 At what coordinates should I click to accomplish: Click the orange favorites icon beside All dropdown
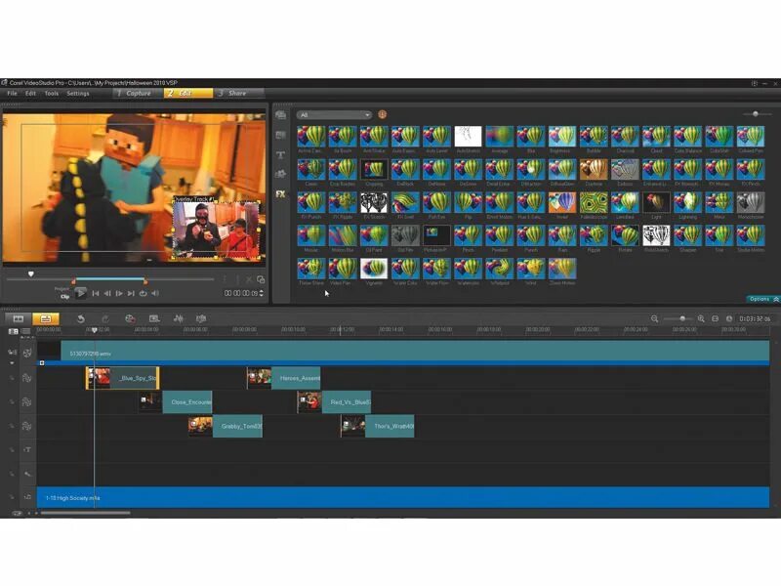[x=382, y=114]
